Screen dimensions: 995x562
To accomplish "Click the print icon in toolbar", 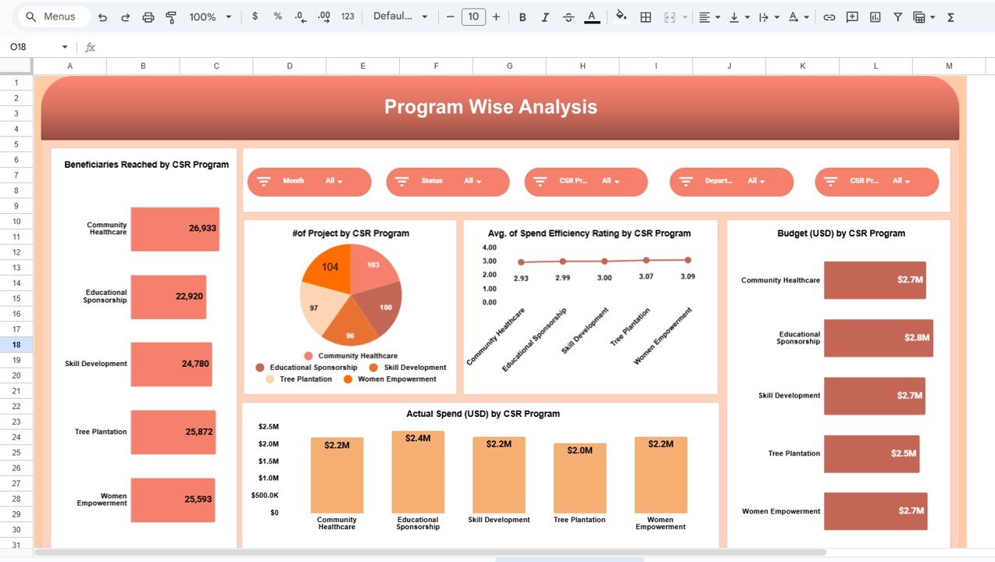I will (x=148, y=16).
